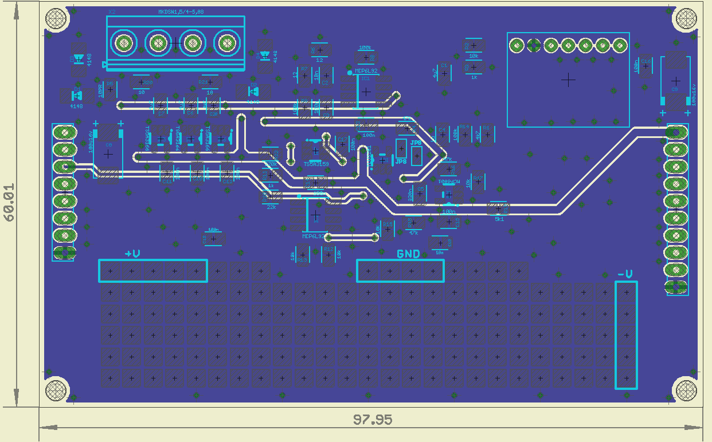Select the 97.95 width dimension text
This screenshot has width=712, height=442.
click(x=373, y=420)
